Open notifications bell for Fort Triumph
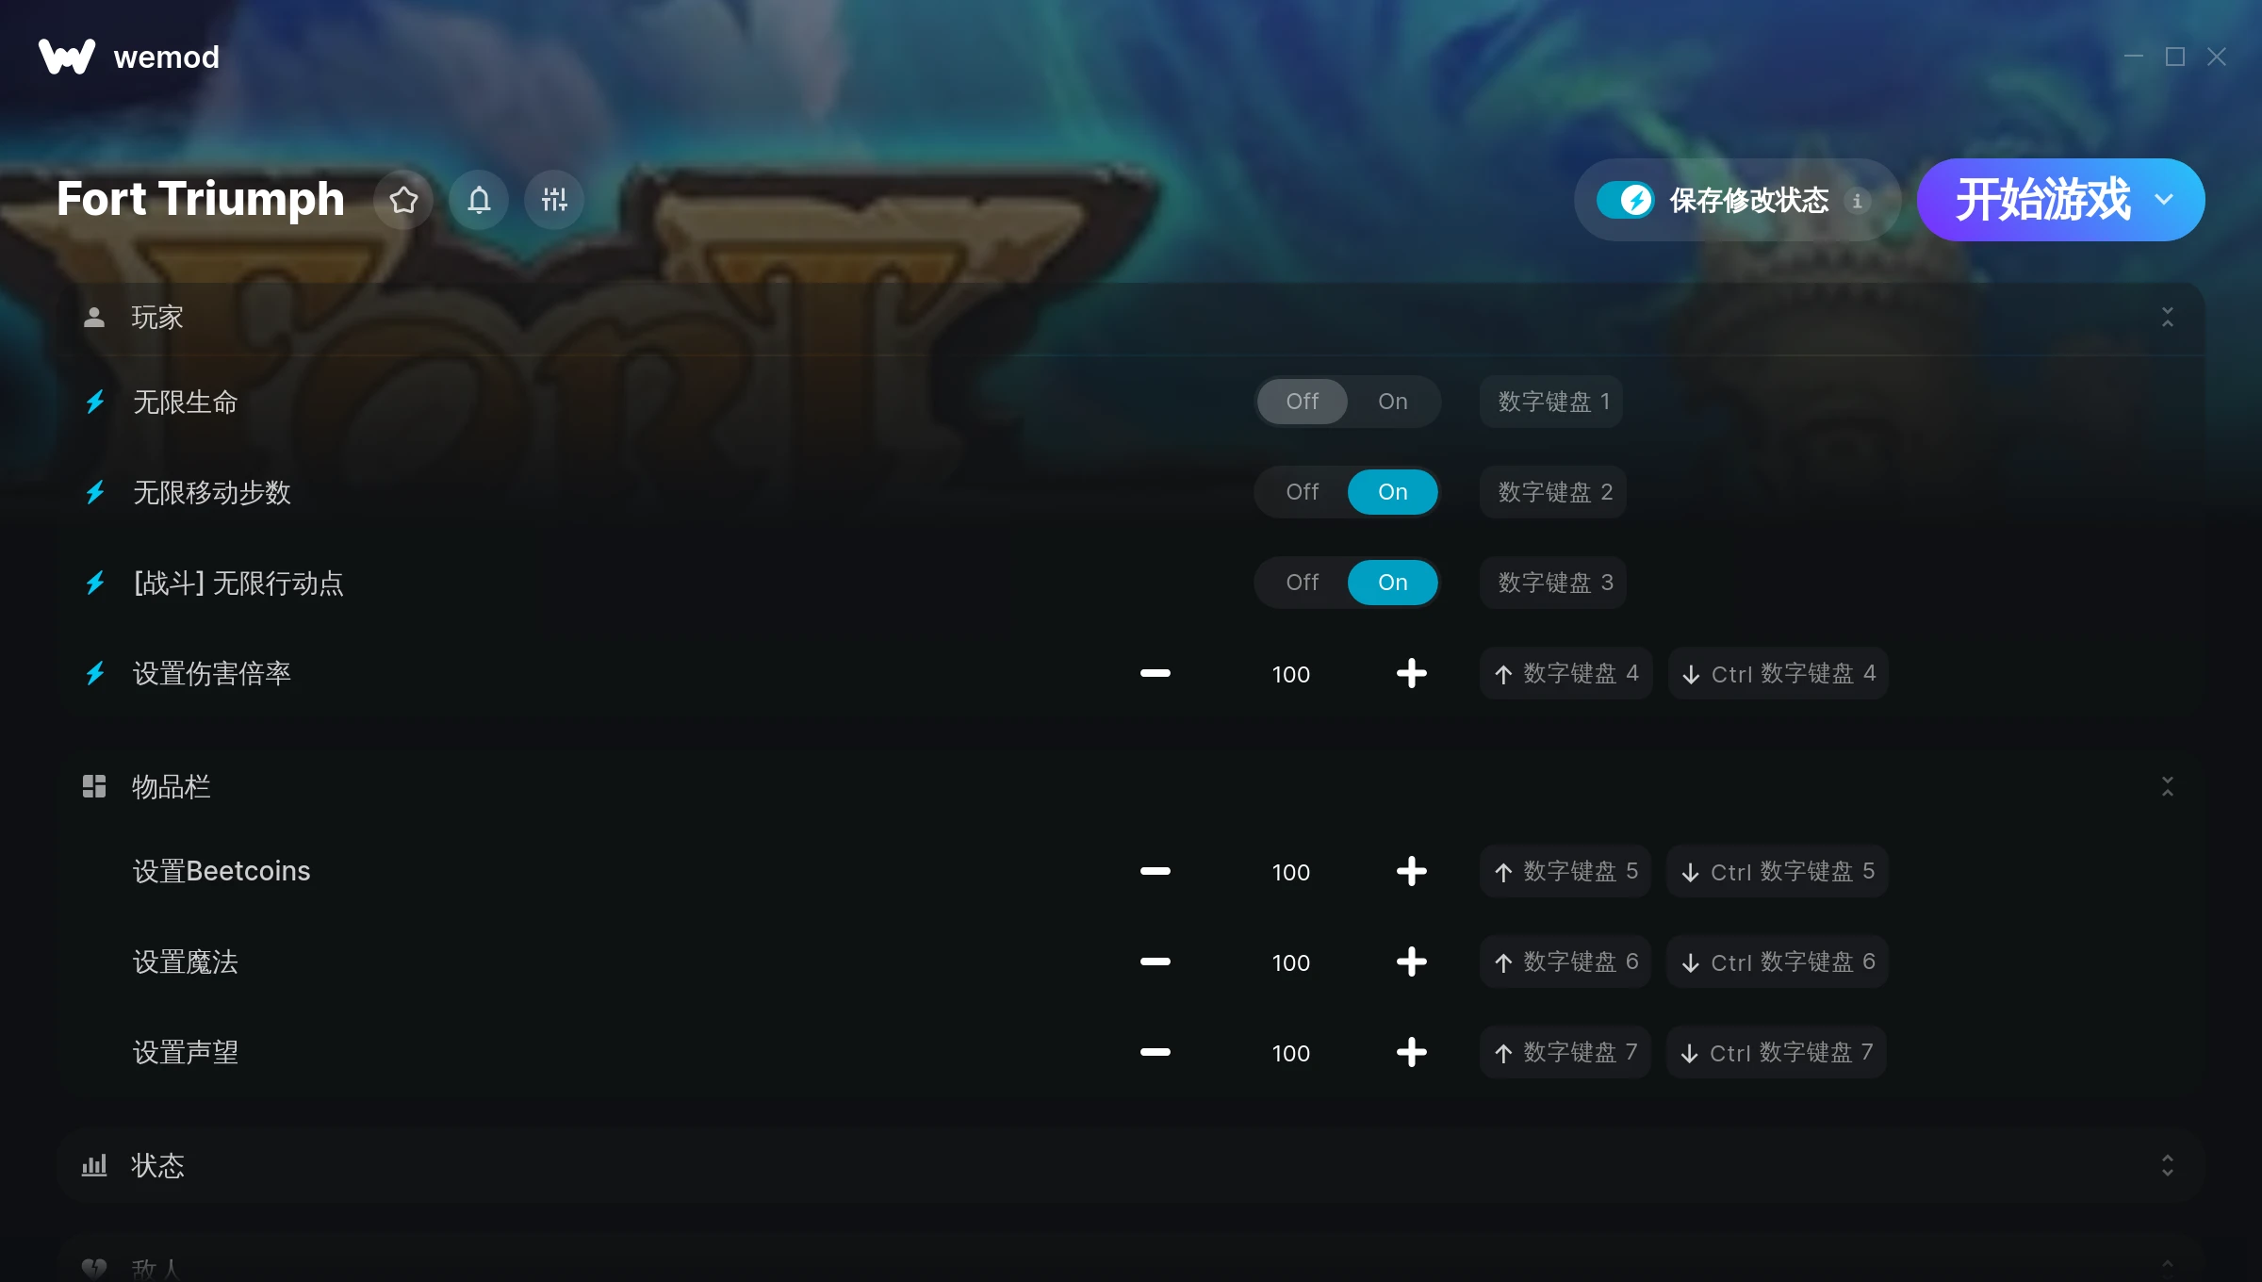Image resolution: width=2262 pixels, height=1282 pixels. click(479, 200)
